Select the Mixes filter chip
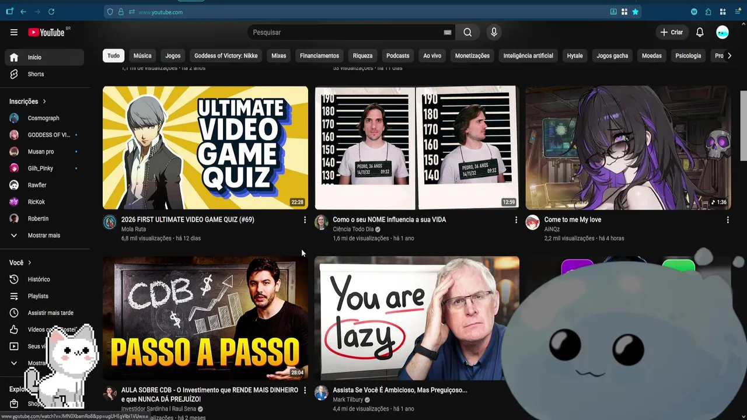 (x=279, y=56)
